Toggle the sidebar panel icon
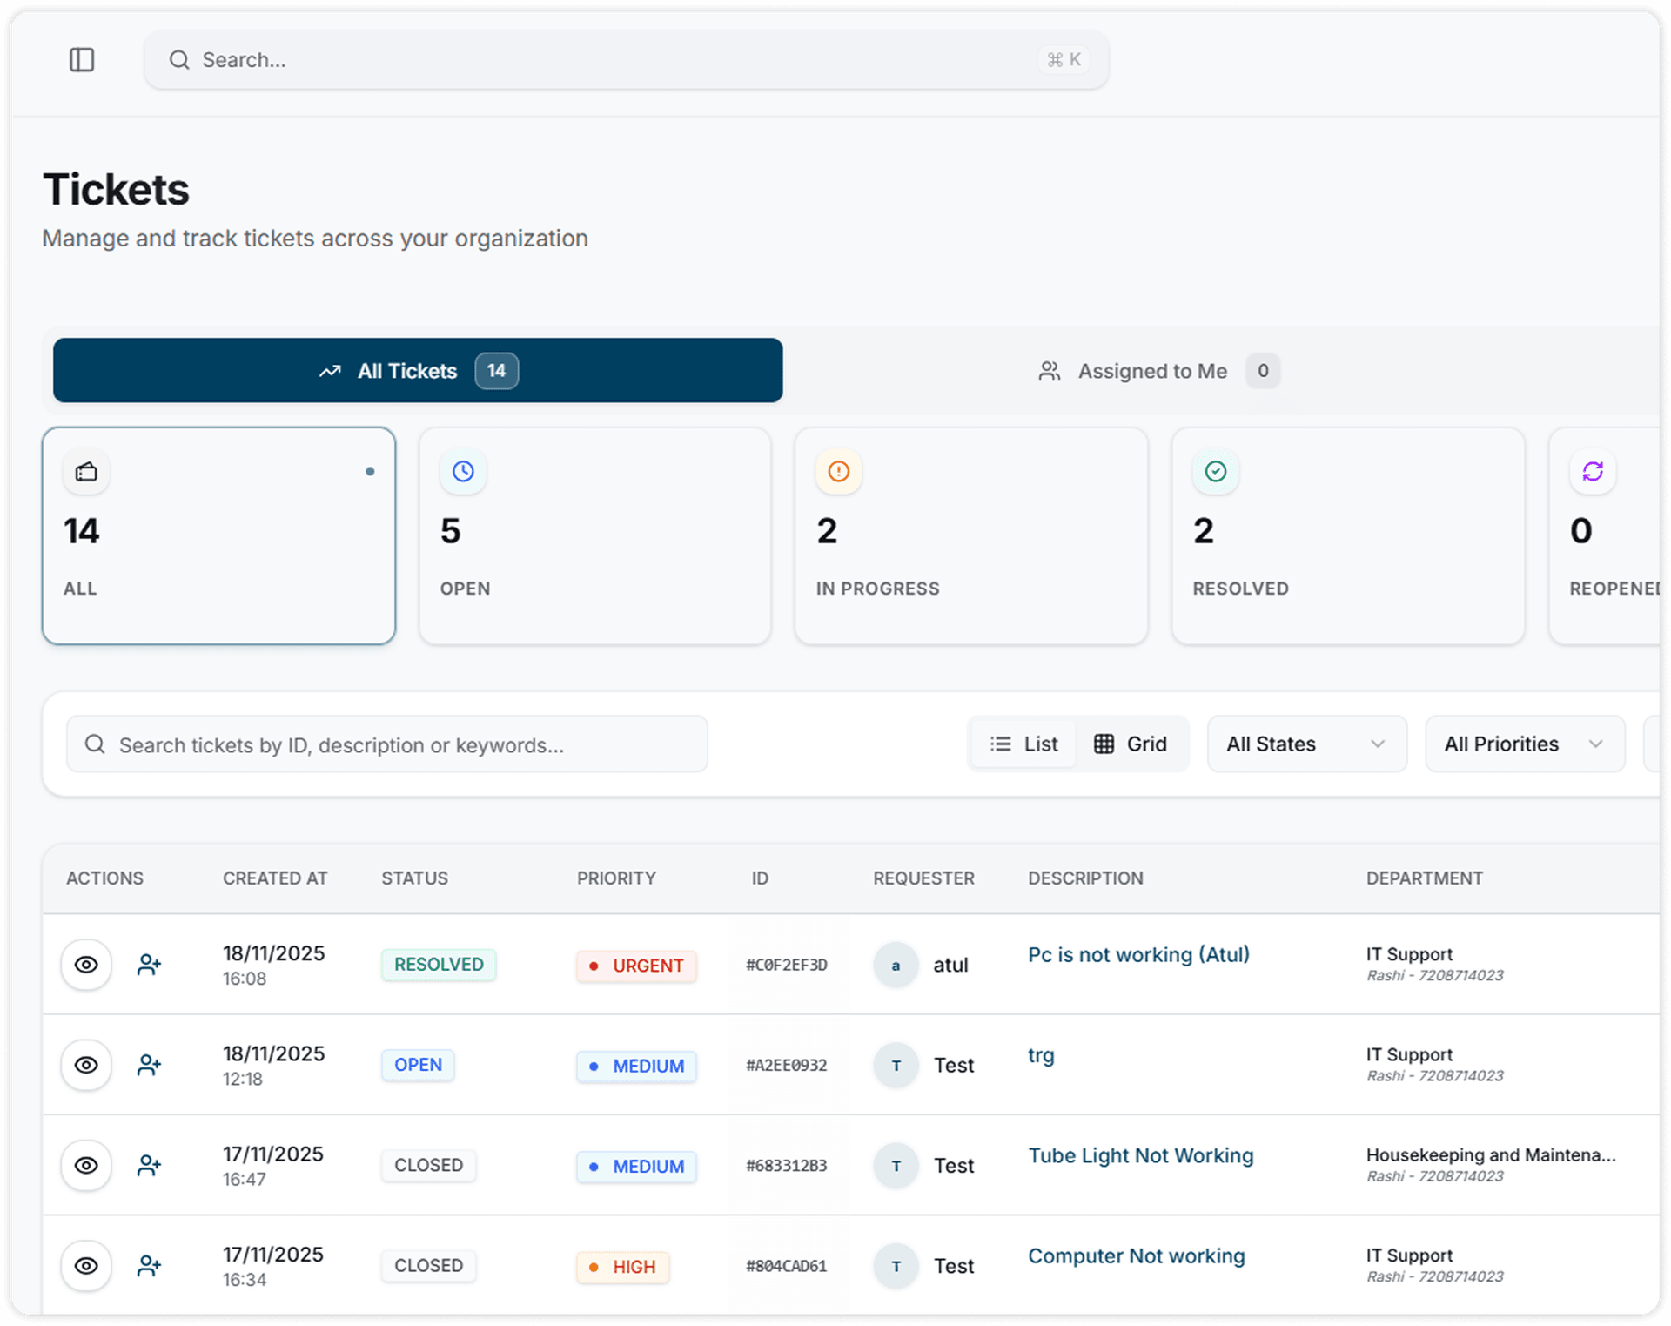Viewport: 1671px width, 1326px height. click(x=82, y=60)
